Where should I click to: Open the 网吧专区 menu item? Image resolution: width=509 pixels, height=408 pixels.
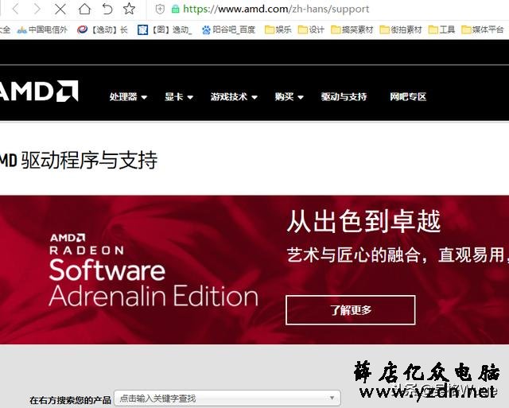pos(408,97)
